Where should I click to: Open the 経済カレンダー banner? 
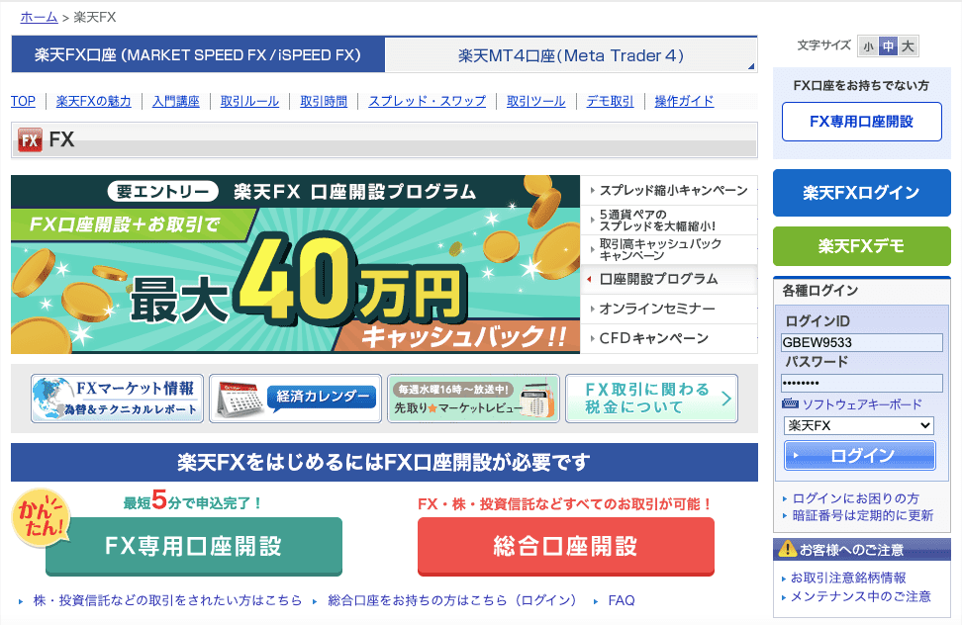point(295,399)
